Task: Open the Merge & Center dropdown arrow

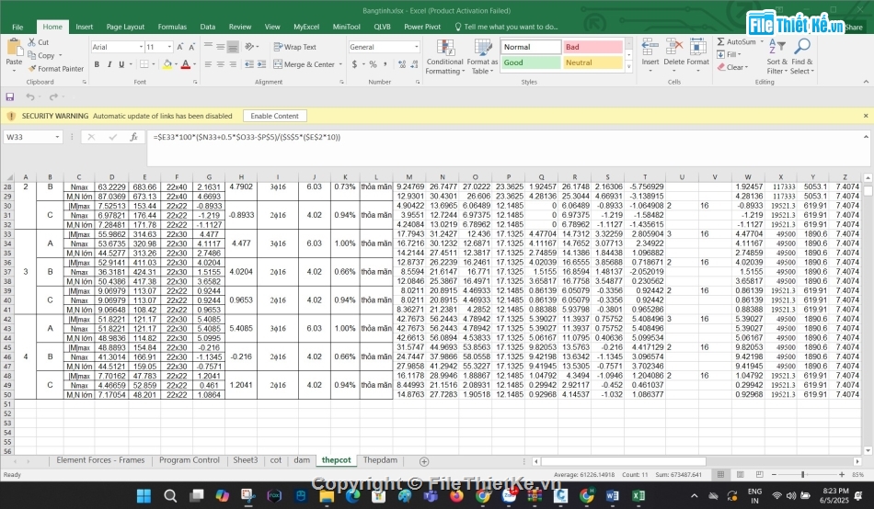Action: [340, 64]
